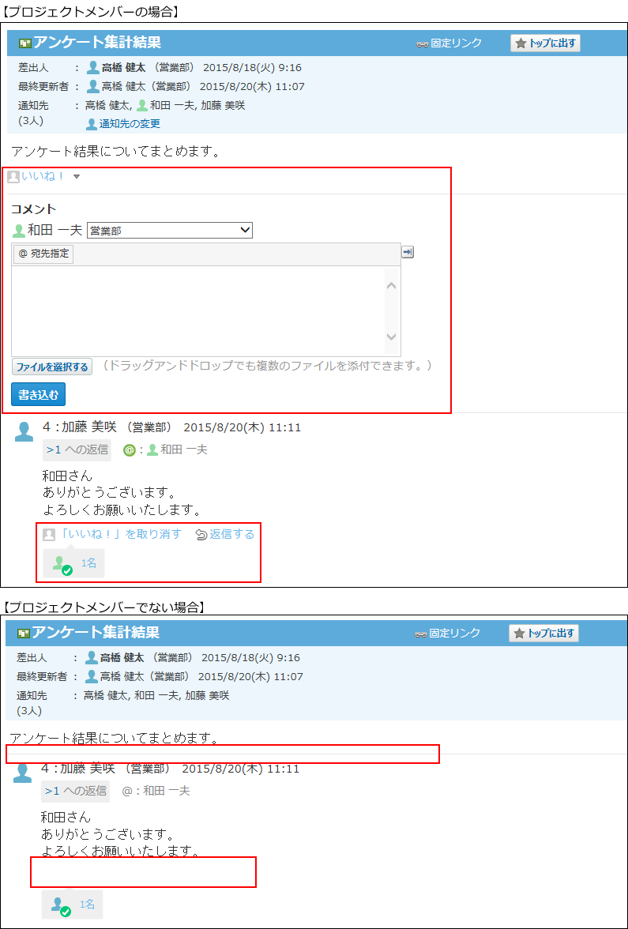
Task: Click sender name 高橋 健太 in top panel 差出人 row
Action: (x=123, y=68)
